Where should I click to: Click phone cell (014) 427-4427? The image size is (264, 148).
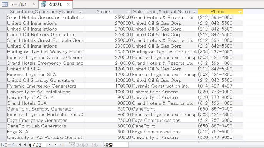220,86
